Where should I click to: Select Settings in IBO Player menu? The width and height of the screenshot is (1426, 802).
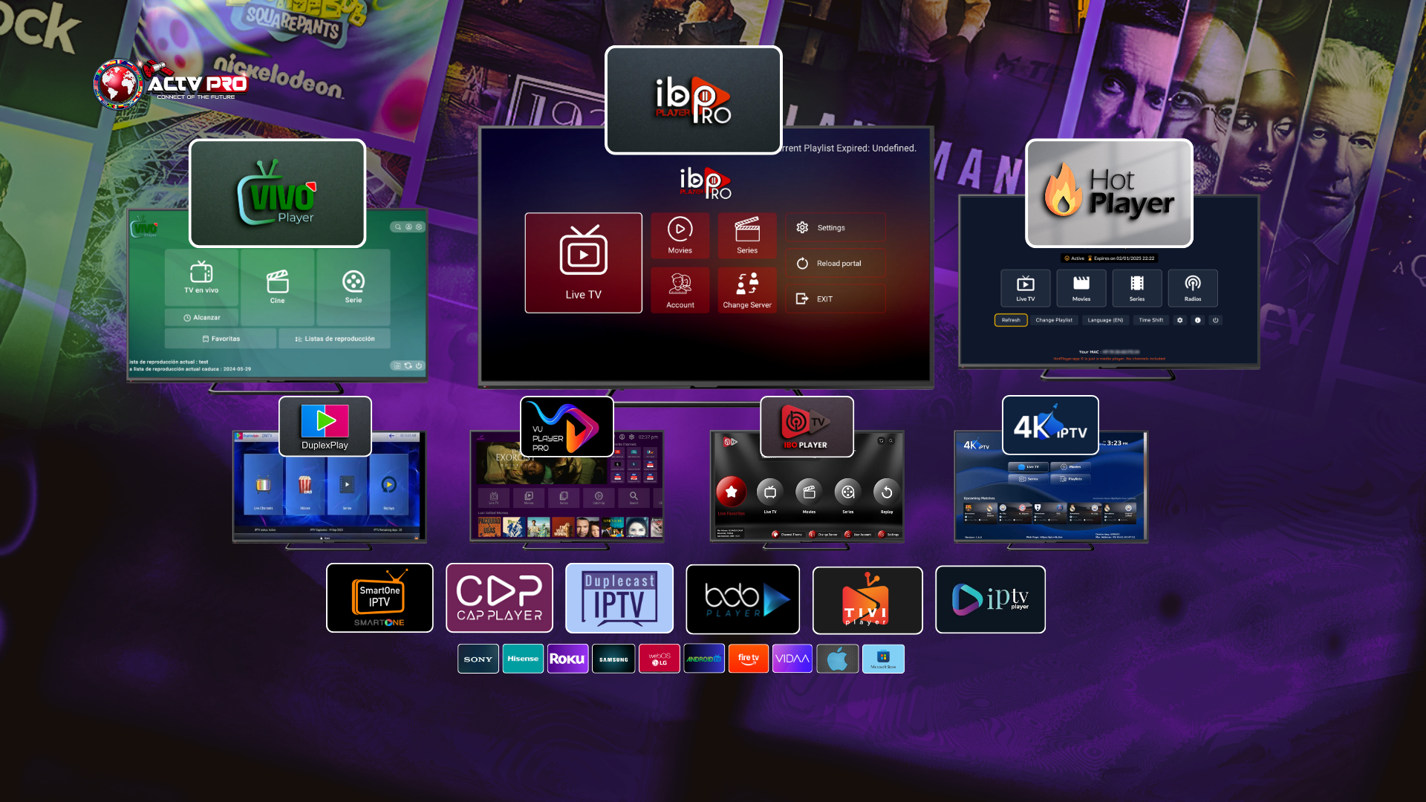836,228
